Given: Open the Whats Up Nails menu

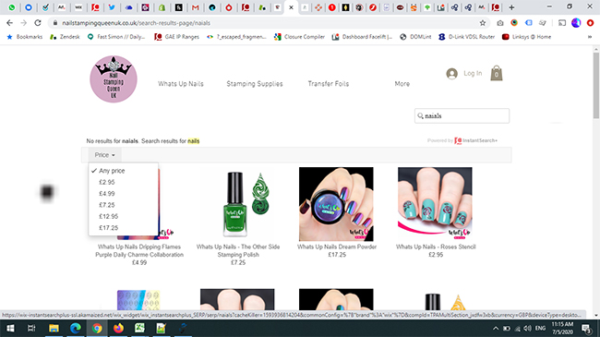Looking at the screenshot, I should [x=181, y=84].
